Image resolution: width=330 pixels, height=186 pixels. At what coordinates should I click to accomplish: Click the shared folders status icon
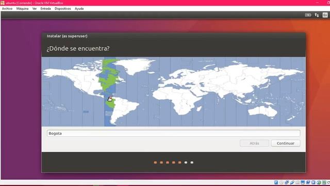coord(298,182)
